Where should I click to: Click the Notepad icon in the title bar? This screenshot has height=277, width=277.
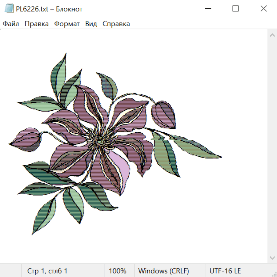(x=9, y=9)
